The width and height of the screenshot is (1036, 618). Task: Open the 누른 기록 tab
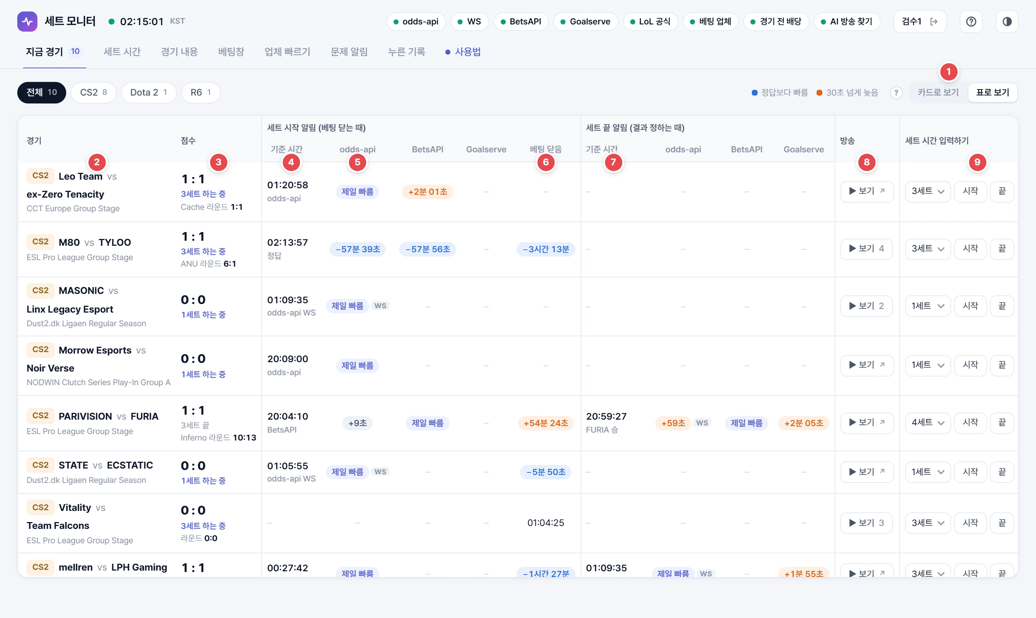(x=406, y=52)
